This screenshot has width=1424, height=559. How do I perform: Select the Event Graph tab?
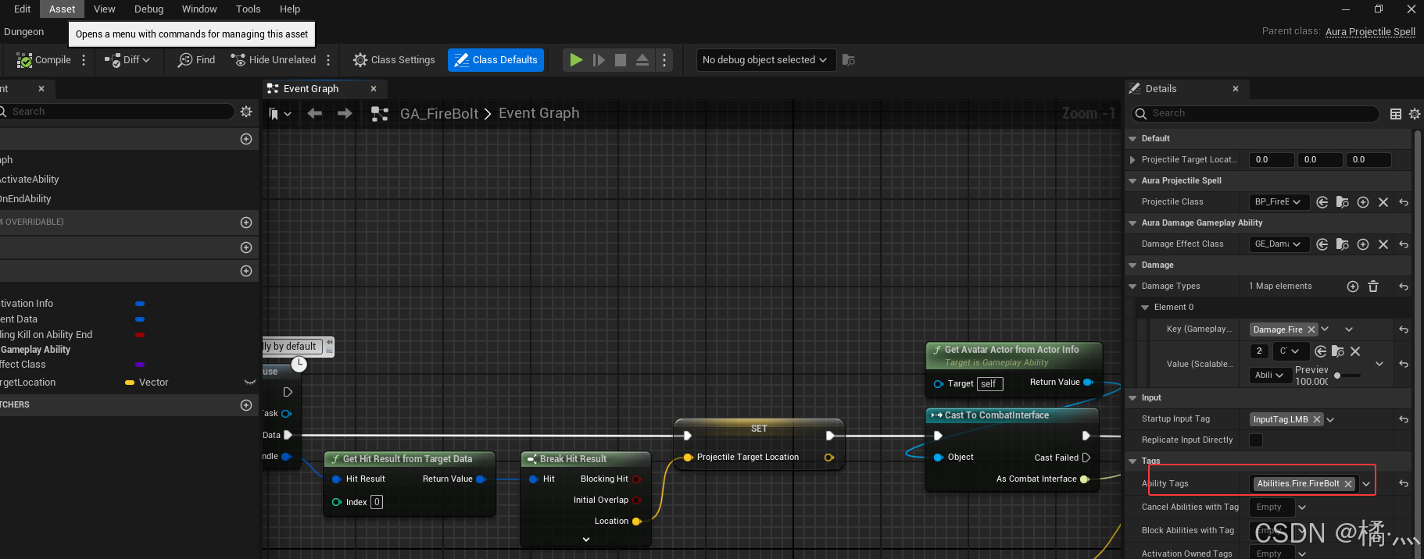311,89
